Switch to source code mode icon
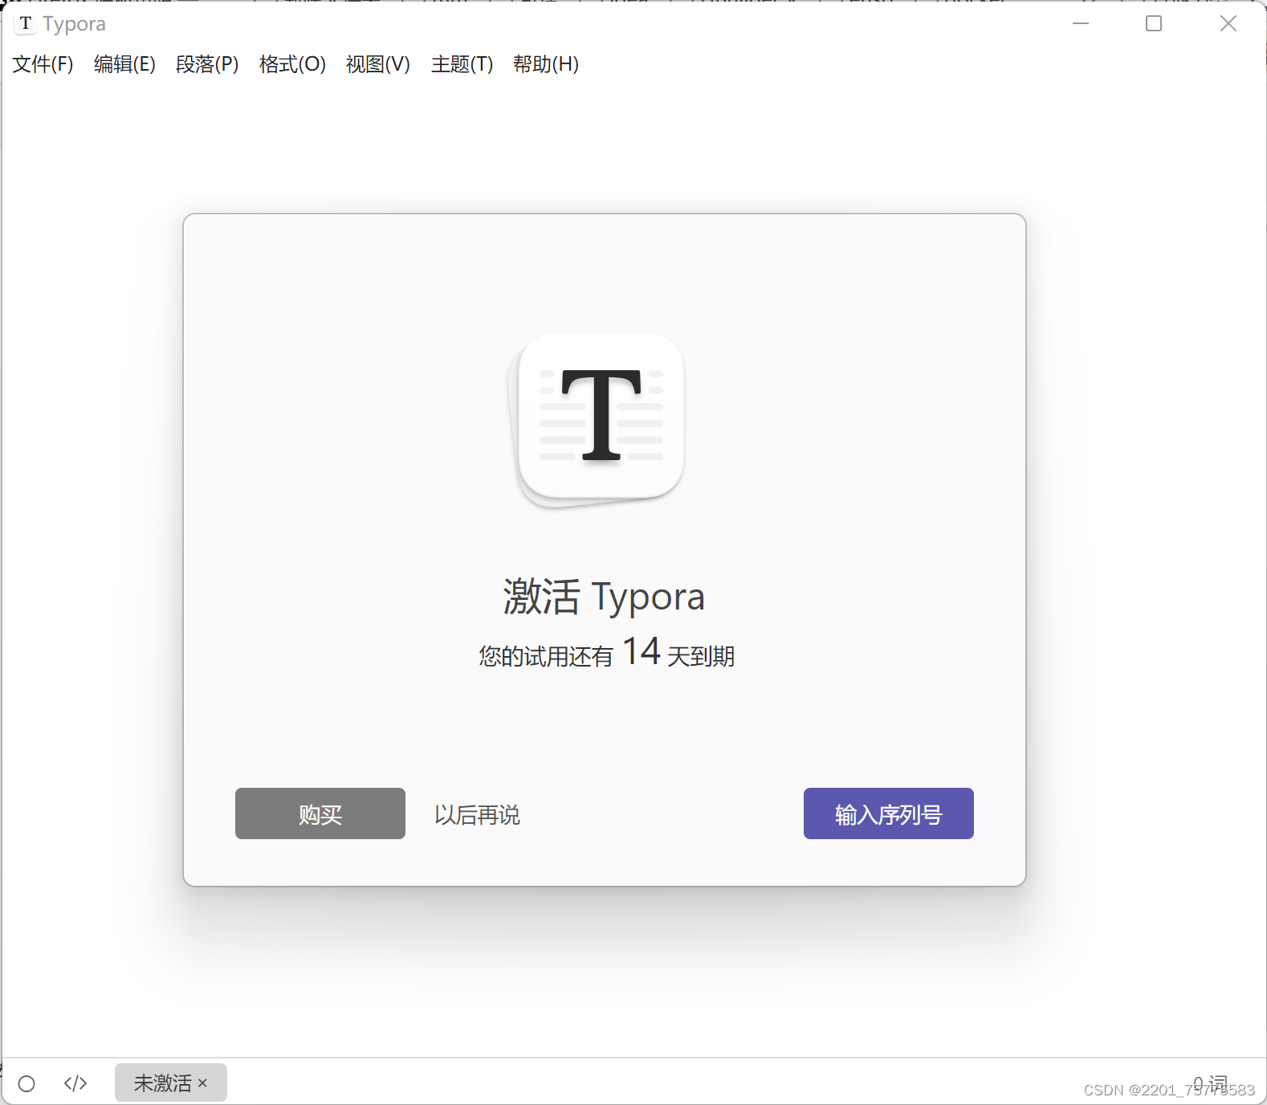 click(x=75, y=1083)
